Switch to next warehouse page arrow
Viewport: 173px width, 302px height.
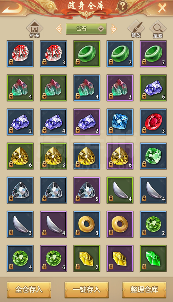114,29
